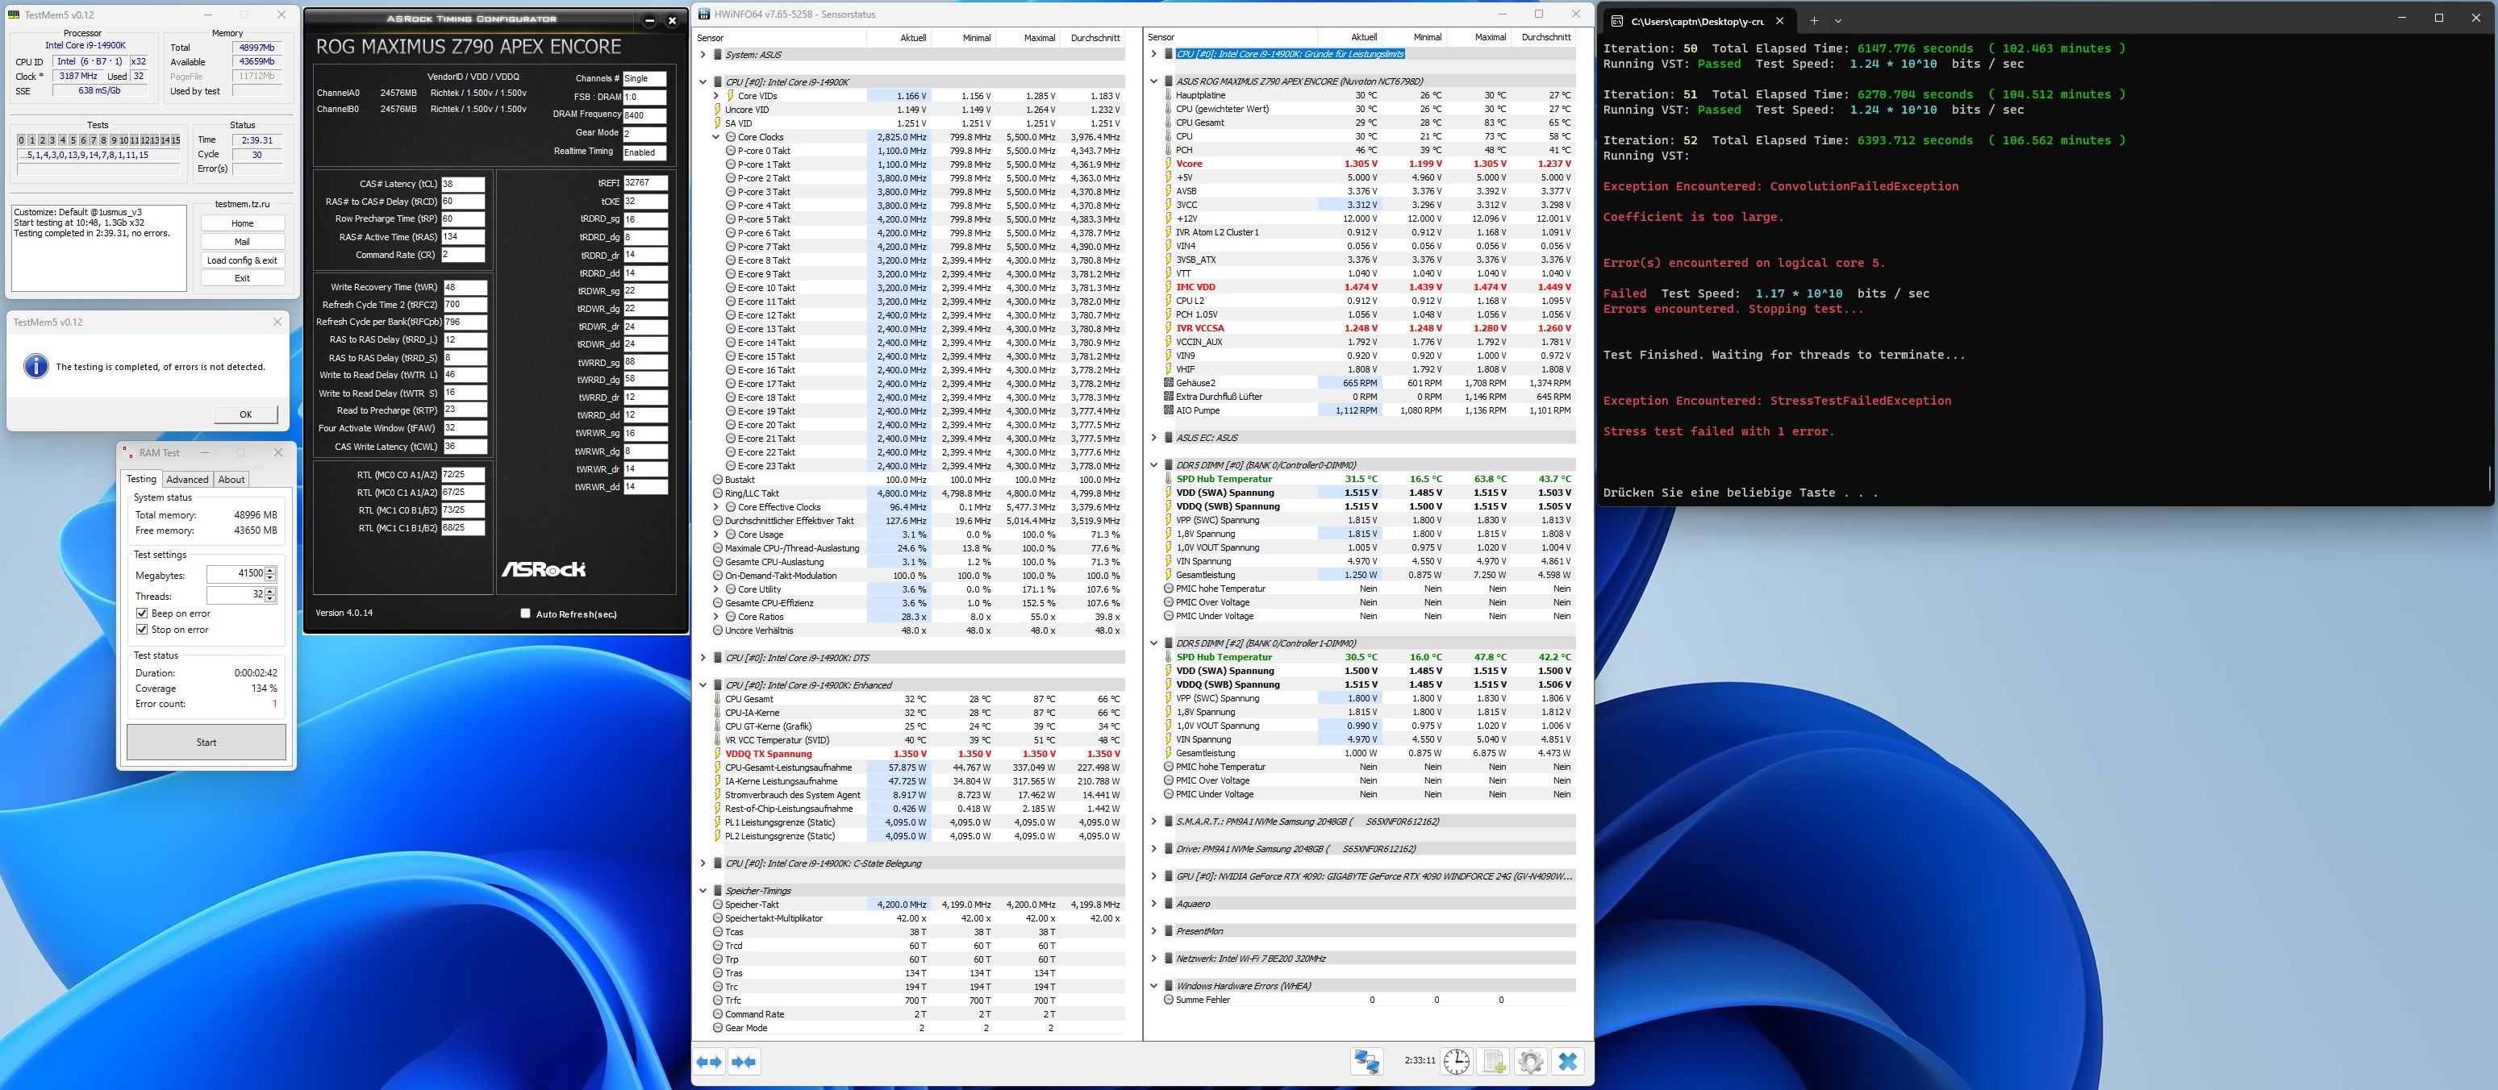Toggle Stop on error checkbox
Screen dimensions: 2498x1090
(143, 630)
